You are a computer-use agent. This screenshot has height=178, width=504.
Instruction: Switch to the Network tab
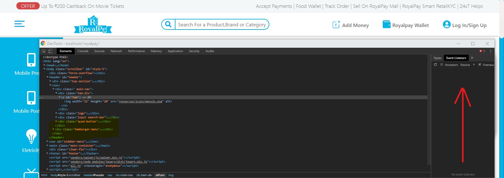(x=116, y=51)
